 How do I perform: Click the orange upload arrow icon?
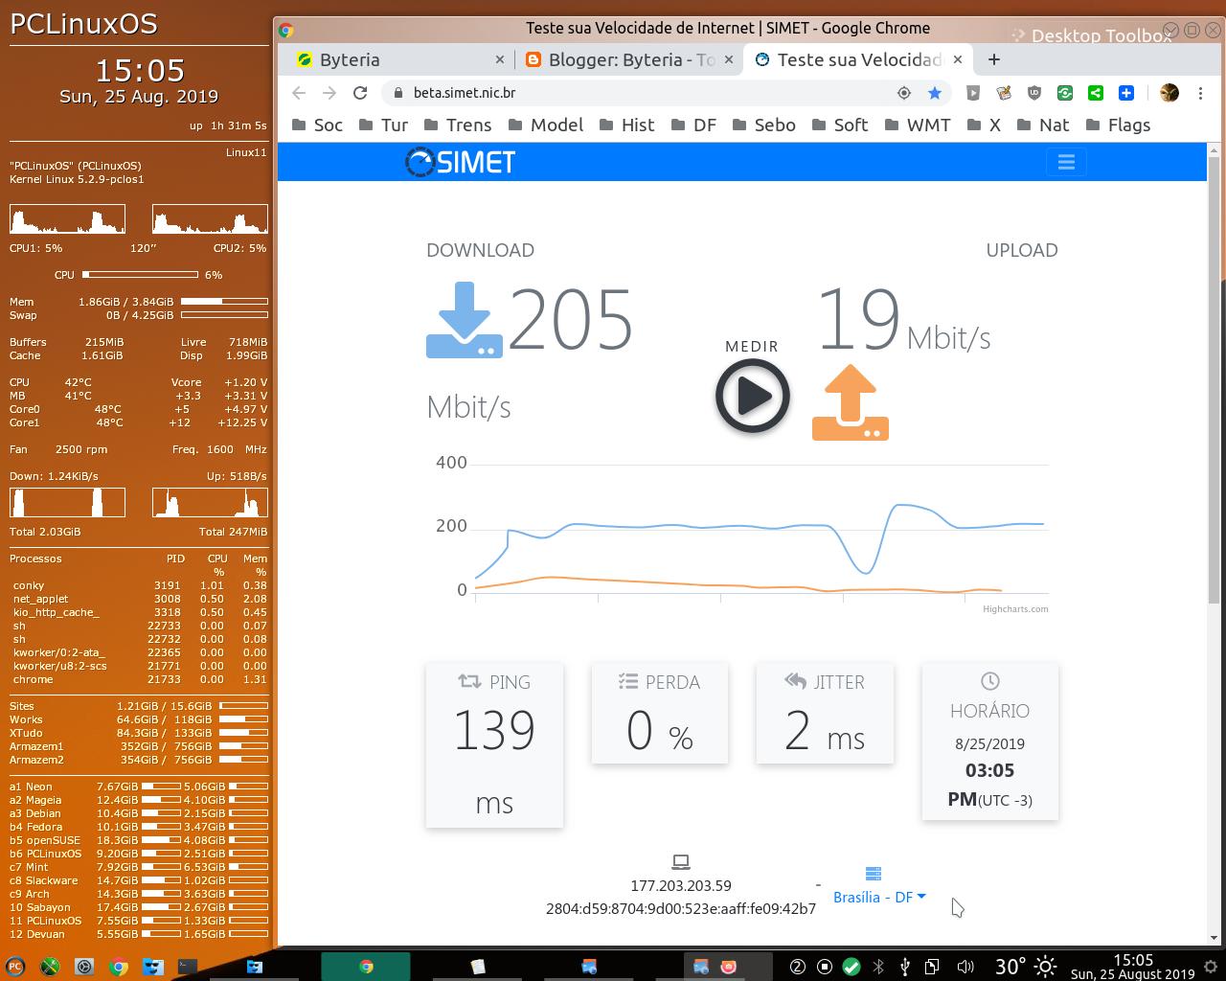pyautogui.click(x=851, y=402)
